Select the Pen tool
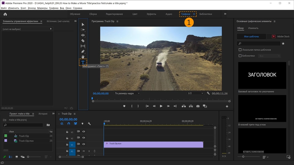This screenshot has height=165, width=294. (83, 52)
